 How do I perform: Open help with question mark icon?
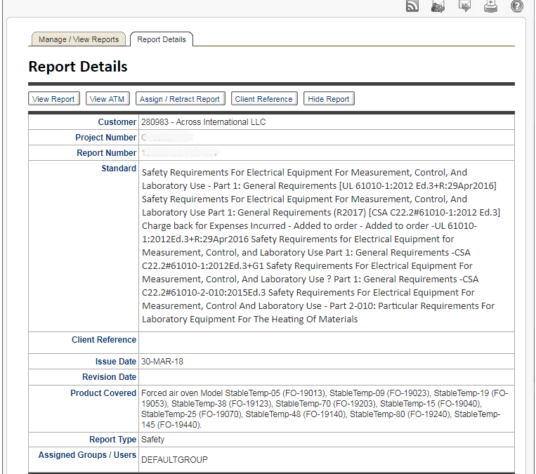517,6
